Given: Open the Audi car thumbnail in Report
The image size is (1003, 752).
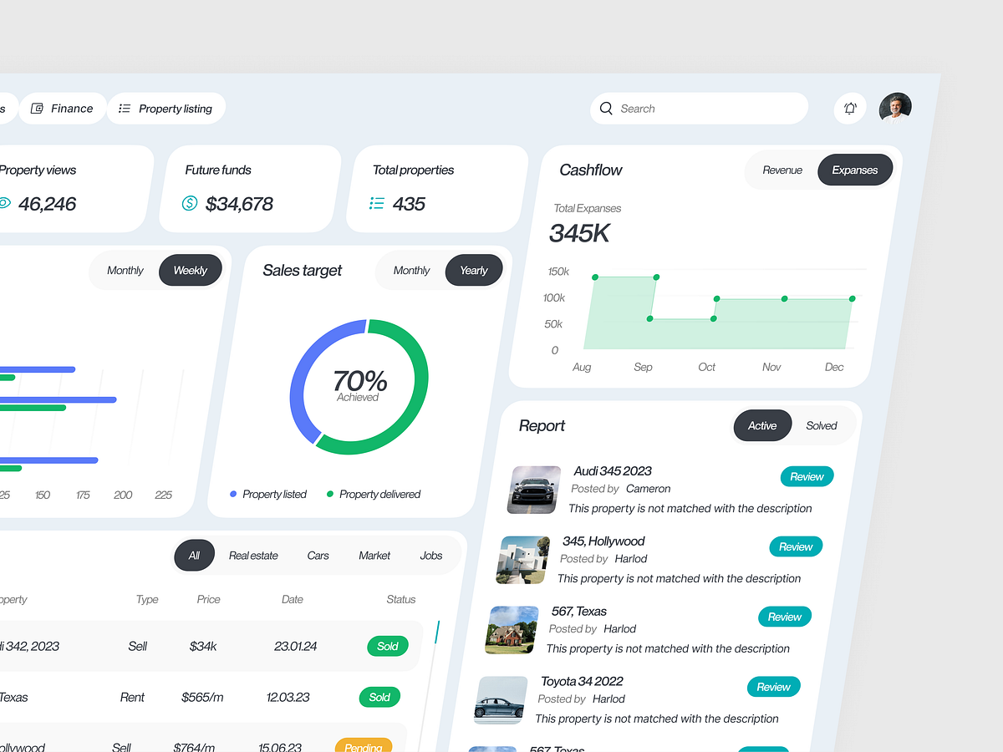Looking at the screenshot, I should 532,490.
